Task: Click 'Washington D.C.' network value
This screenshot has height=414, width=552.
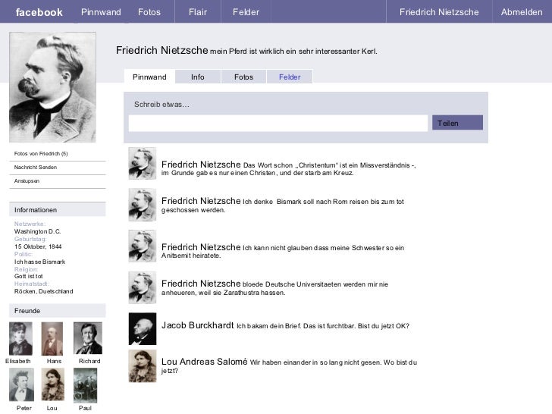Action: tap(37, 231)
